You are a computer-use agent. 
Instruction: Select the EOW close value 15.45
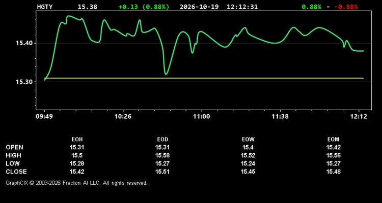[x=248, y=172]
